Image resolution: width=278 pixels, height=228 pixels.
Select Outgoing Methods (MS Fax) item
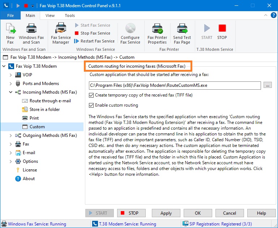(x=46, y=135)
